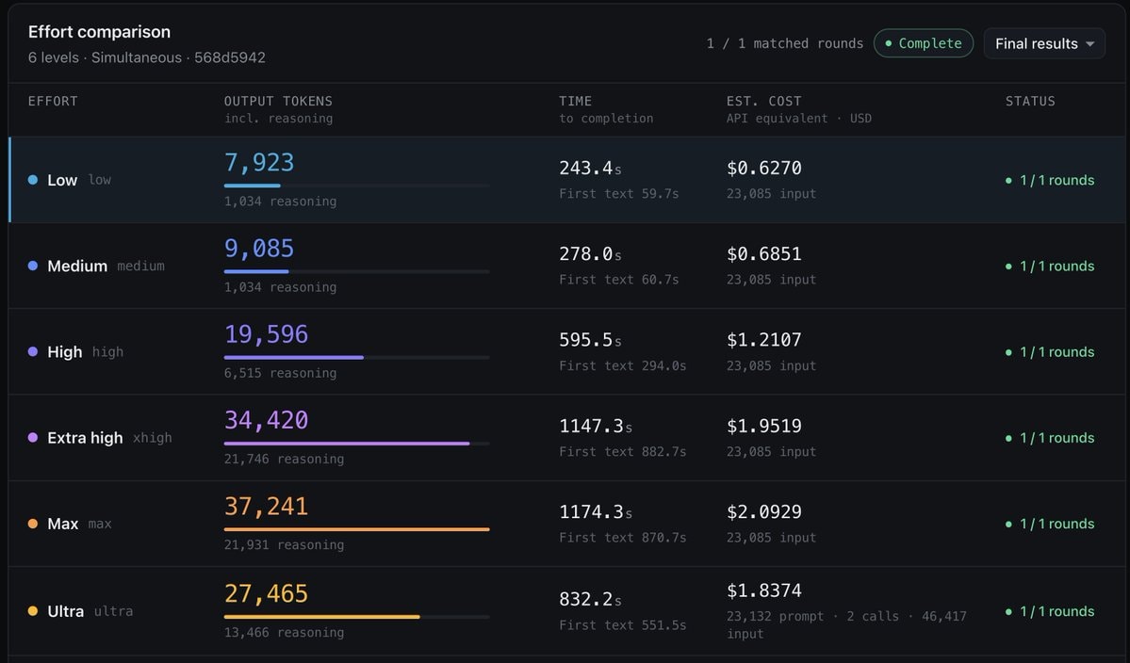Click the STATUS column header
This screenshot has height=663, width=1130.
pyautogui.click(x=1030, y=101)
